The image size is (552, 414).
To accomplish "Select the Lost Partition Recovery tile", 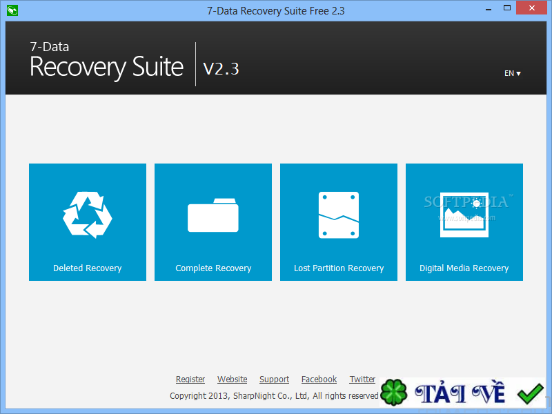I will (x=338, y=222).
